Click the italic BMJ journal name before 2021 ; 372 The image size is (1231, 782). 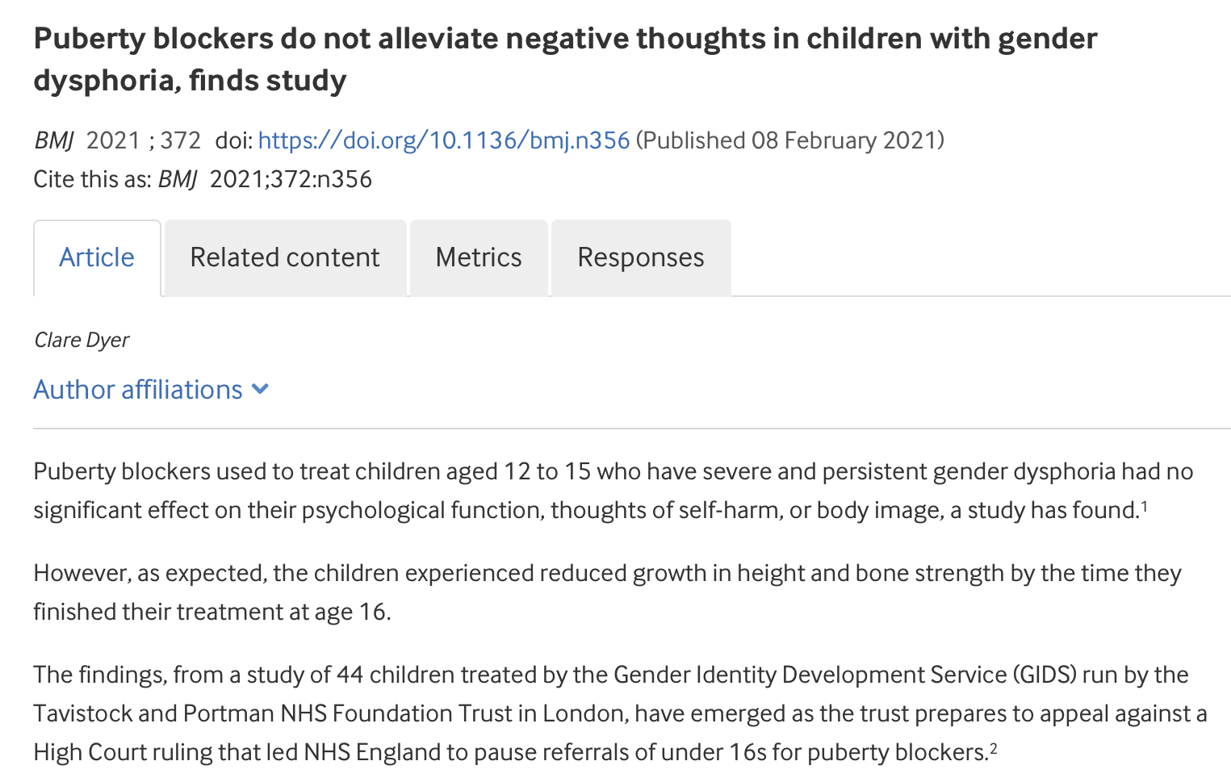click(54, 140)
